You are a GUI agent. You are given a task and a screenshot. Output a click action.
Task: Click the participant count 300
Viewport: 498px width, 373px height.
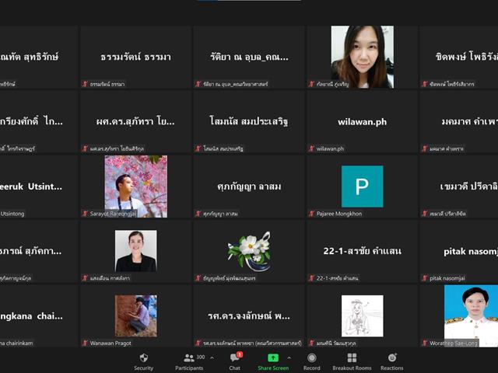[x=201, y=357]
